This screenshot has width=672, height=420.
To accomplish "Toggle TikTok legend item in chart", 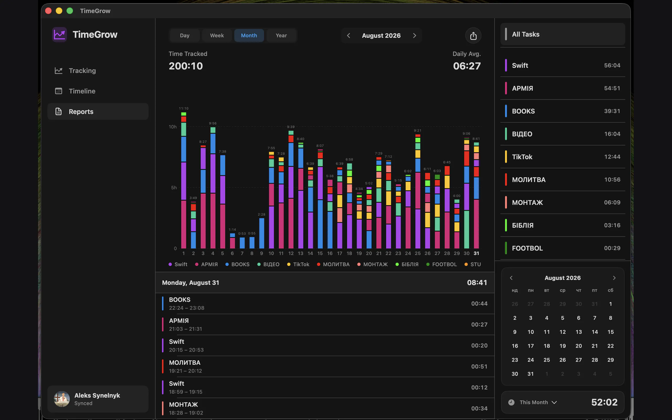I will 298,264.
